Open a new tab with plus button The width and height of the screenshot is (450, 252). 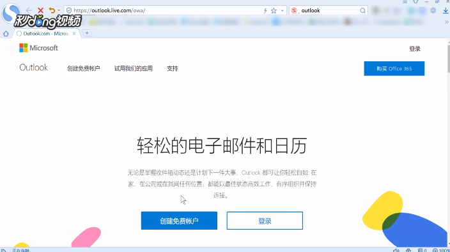click(87, 33)
